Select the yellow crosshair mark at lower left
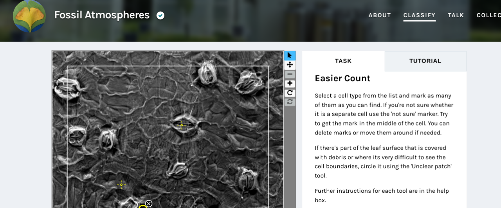Viewport: 501px width, 208px height. pyautogui.click(x=121, y=185)
